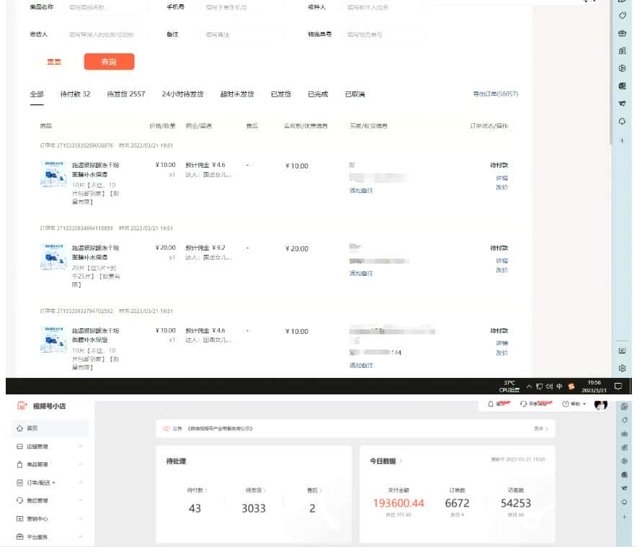
Task: Expand the 店铺管理 sidebar menu
Action: click(80, 446)
